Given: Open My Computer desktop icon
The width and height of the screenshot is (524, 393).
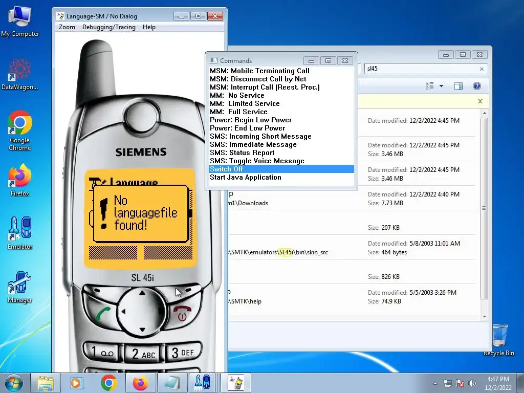Looking at the screenshot, I should [x=20, y=21].
